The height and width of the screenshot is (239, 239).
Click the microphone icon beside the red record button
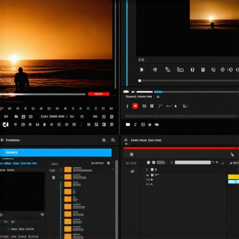[127, 106]
